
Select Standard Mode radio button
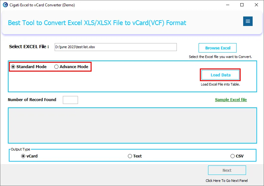29,67
